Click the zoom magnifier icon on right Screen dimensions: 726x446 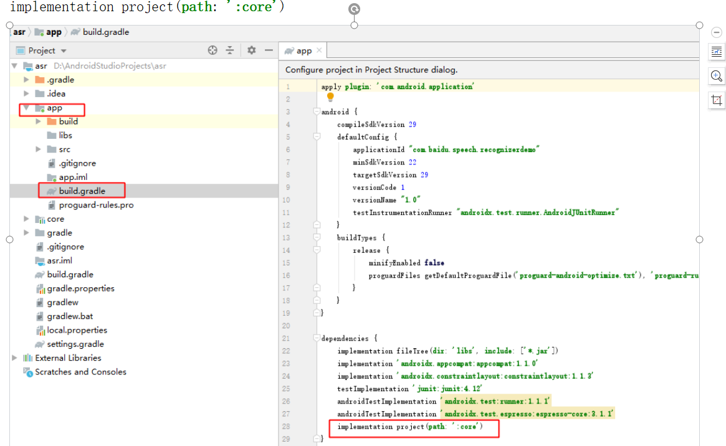click(x=717, y=76)
